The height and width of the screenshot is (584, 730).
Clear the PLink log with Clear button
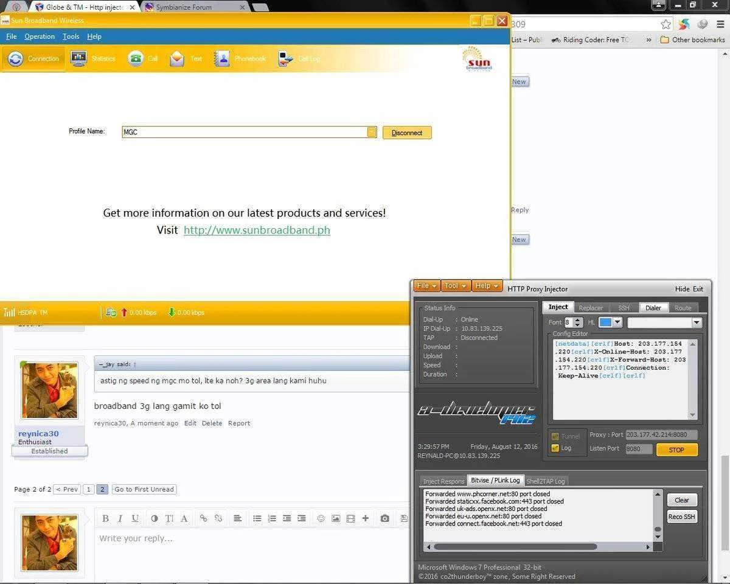point(682,500)
